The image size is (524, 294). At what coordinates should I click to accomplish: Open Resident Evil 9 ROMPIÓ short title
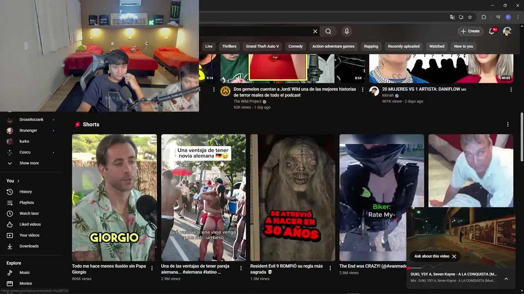[287, 269]
